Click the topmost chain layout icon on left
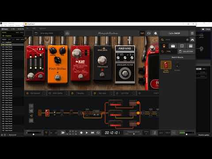This screenshot has height=159, width=212. point(31,106)
